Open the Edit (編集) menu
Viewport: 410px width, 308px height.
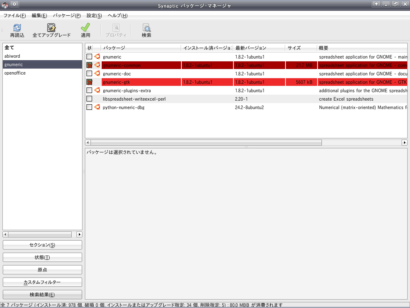click(x=40, y=16)
